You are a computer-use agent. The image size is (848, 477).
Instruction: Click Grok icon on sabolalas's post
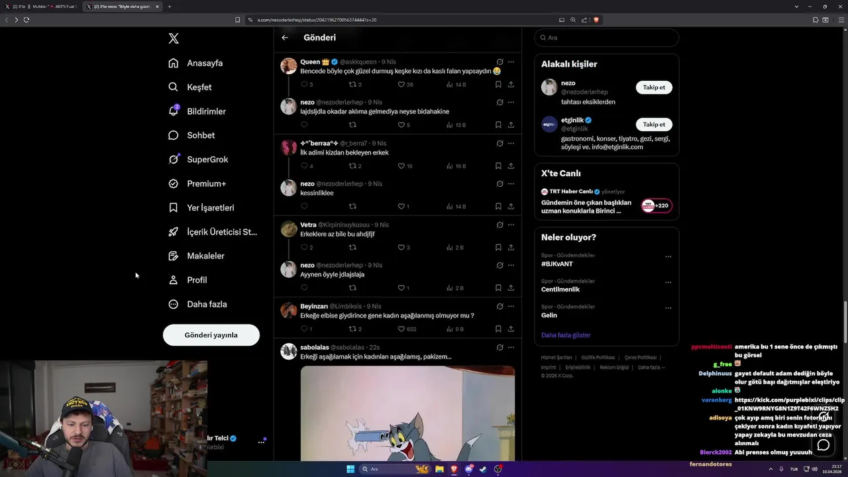pyautogui.click(x=500, y=347)
